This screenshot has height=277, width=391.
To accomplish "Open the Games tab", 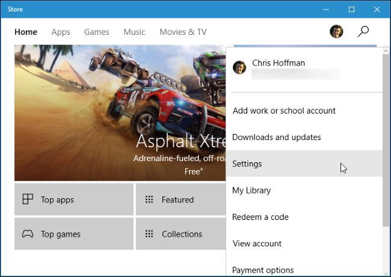I will (96, 32).
